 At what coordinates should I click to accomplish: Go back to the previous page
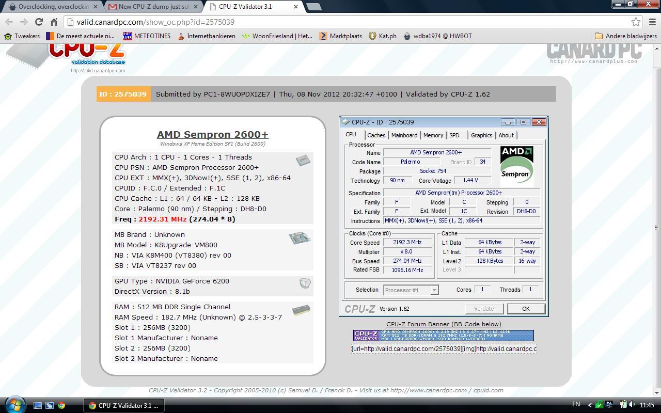tap(9, 22)
